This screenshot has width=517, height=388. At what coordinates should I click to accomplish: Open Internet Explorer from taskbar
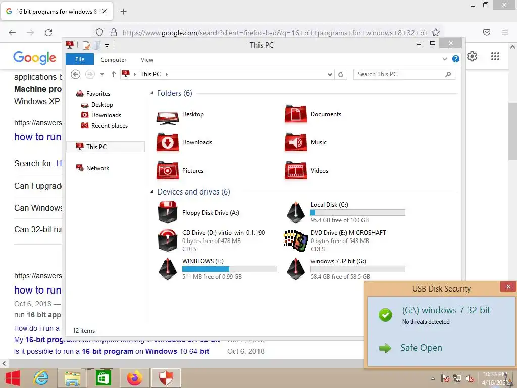41,378
